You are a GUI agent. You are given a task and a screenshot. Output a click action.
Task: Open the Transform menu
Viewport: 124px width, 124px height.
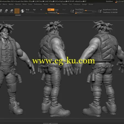(x=77, y=4)
